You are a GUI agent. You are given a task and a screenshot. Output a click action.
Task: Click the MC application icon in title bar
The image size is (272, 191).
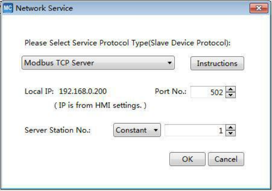(9, 8)
